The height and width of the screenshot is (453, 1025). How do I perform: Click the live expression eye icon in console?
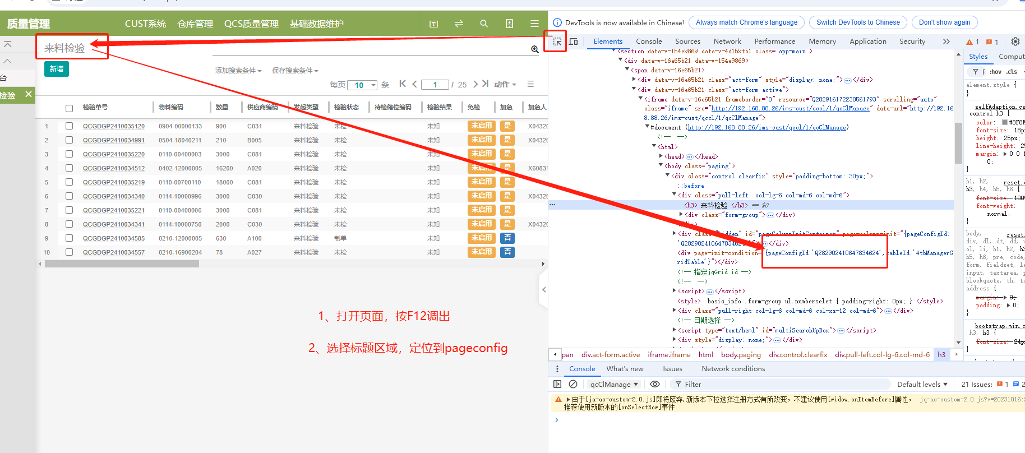click(x=654, y=384)
